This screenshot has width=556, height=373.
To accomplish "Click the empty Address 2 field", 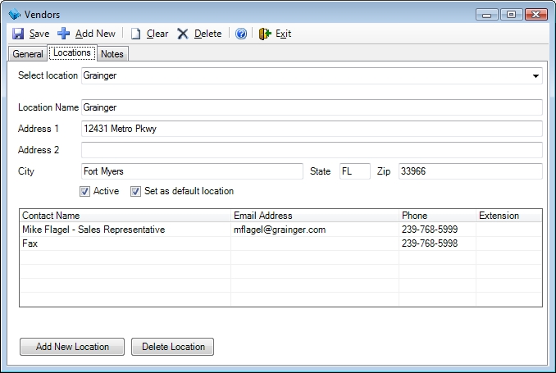I will pyautogui.click(x=312, y=150).
